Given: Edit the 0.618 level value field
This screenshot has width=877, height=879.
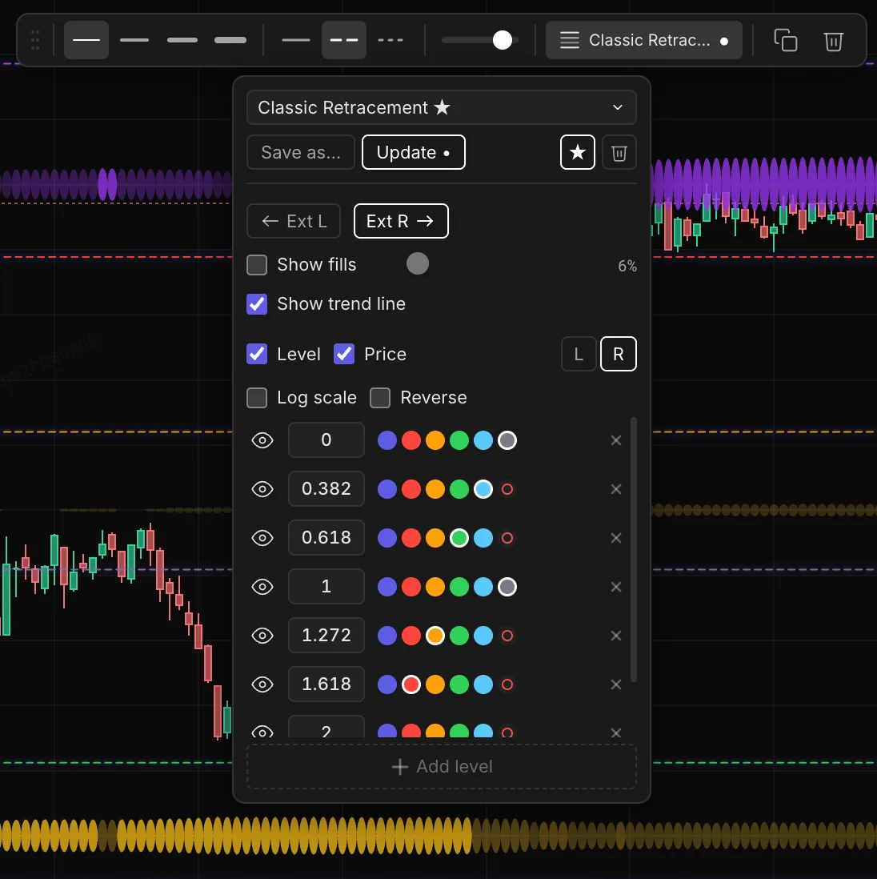Looking at the screenshot, I should click(326, 538).
